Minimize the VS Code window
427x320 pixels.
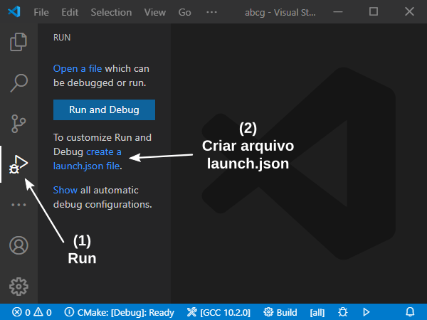337,11
